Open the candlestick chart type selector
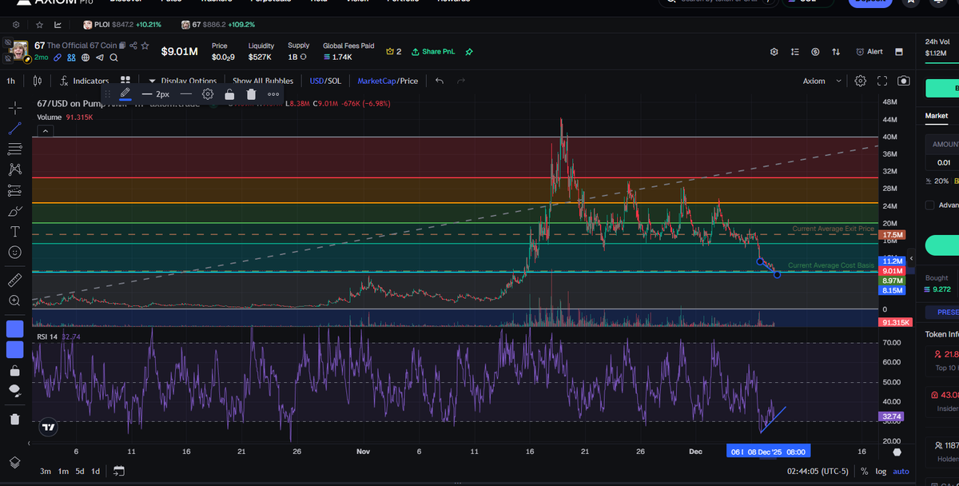959x486 pixels. pyautogui.click(x=37, y=81)
